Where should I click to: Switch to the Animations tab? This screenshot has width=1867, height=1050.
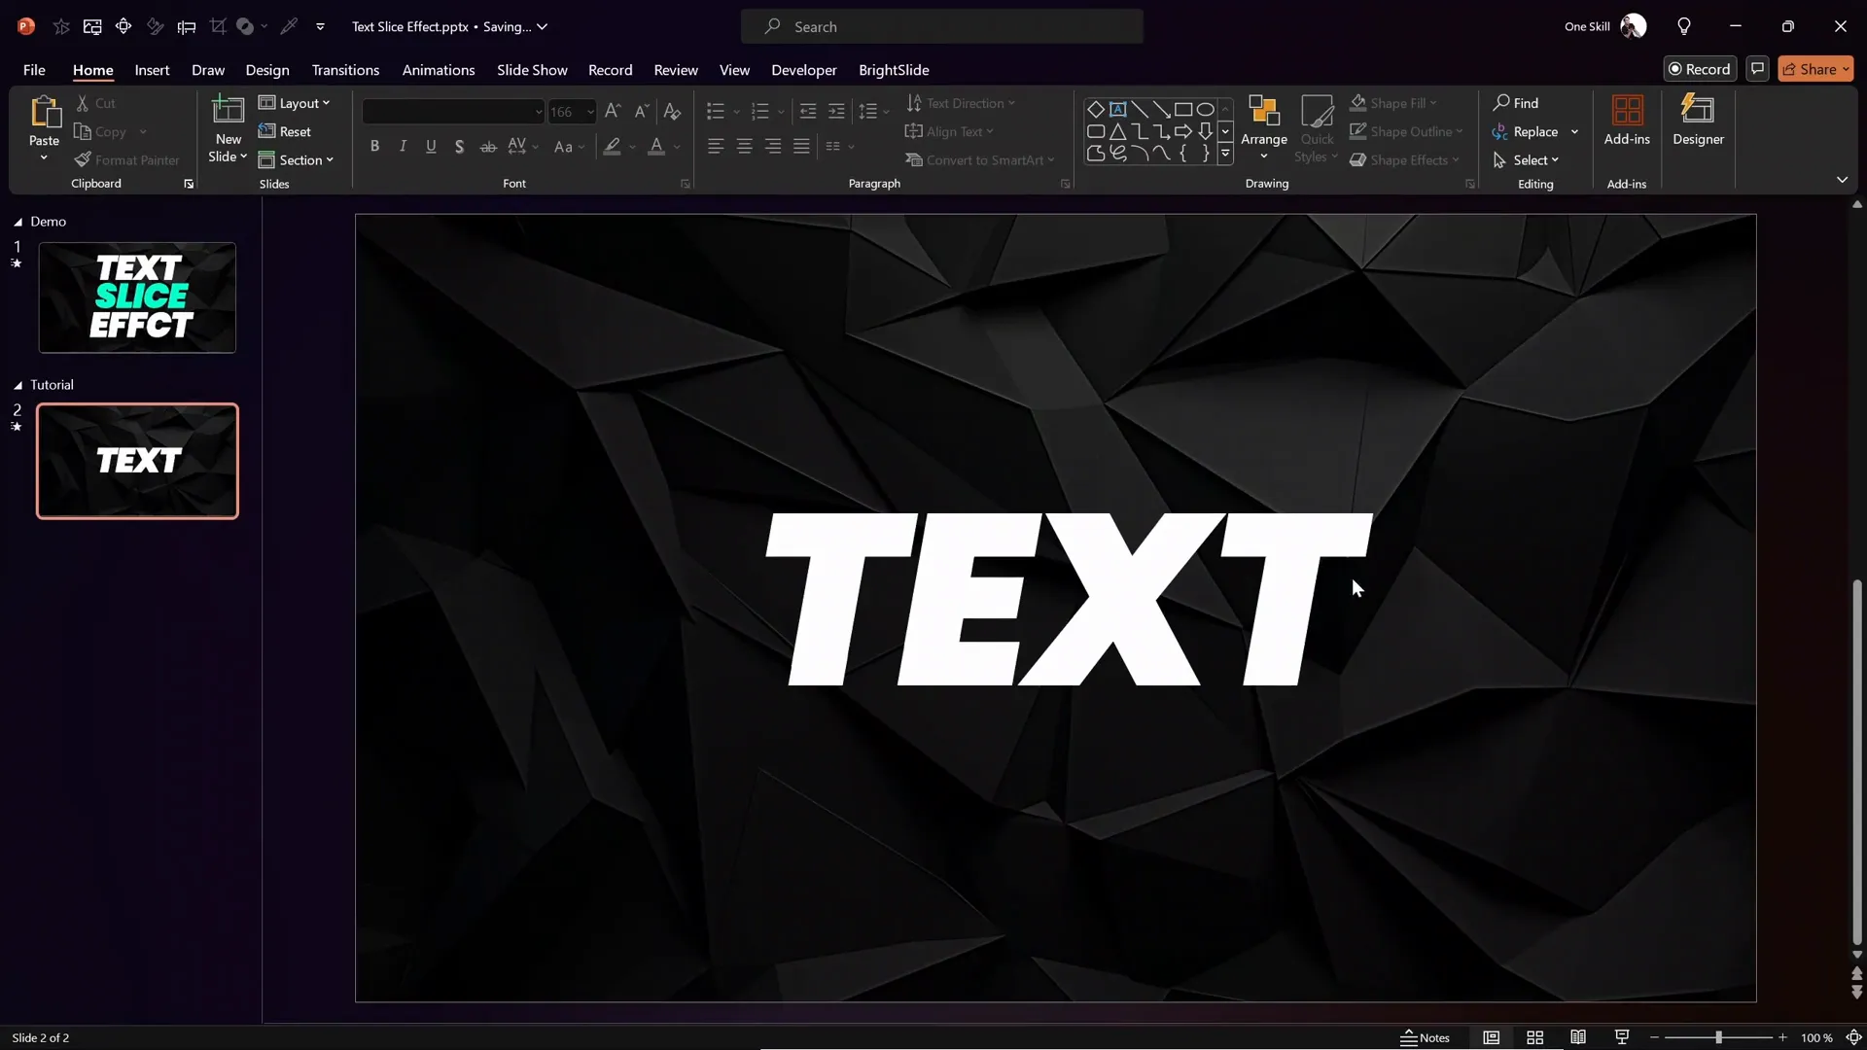click(x=439, y=69)
